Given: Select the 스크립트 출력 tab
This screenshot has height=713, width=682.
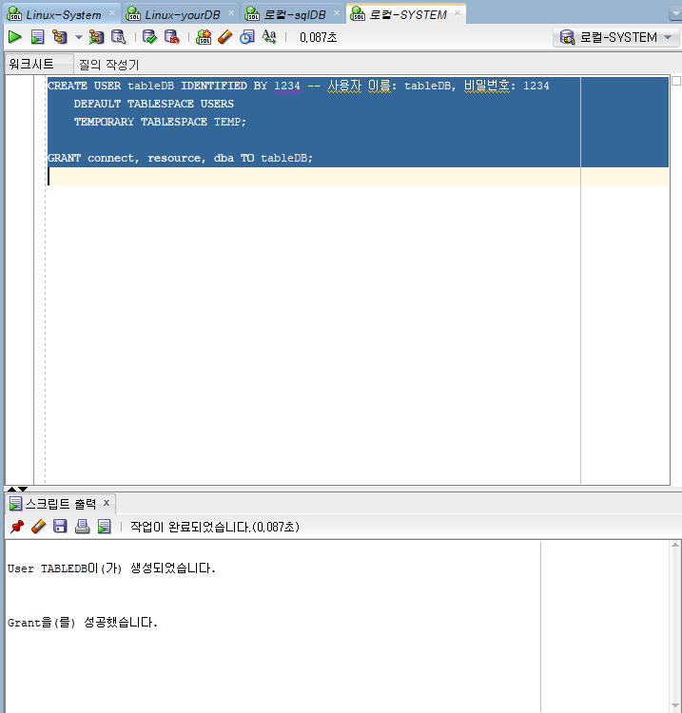Looking at the screenshot, I should [x=60, y=503].
